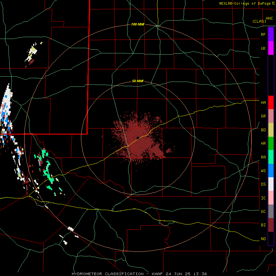The width and height of the screenshot is (276, 276).
Task: Click the IC legend label
Action: coord(263,198)
